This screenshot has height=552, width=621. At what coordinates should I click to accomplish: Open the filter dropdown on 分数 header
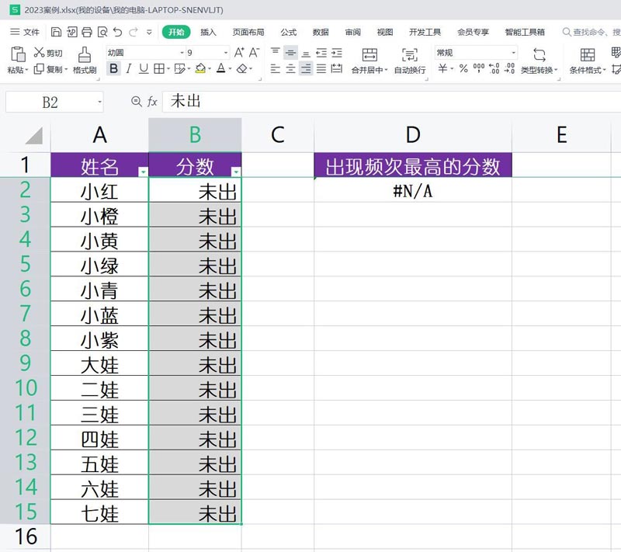[236, 172]
